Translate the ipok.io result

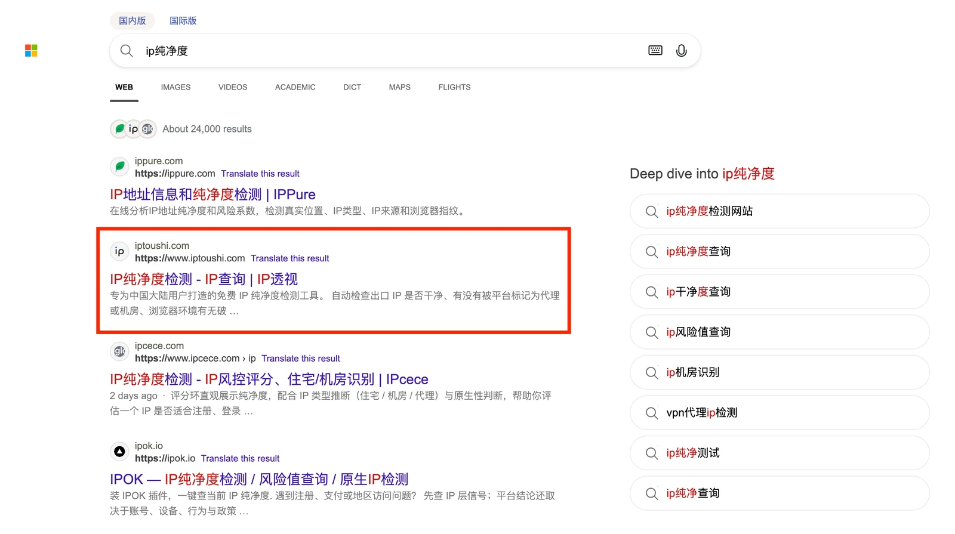[x=240, y=459]
